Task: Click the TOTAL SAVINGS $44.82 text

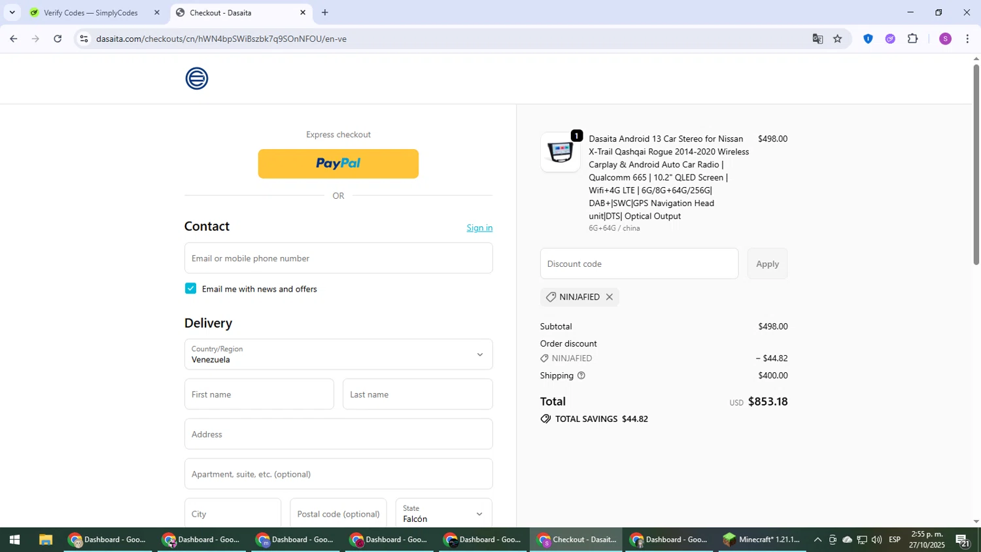Action: [601, 419]
